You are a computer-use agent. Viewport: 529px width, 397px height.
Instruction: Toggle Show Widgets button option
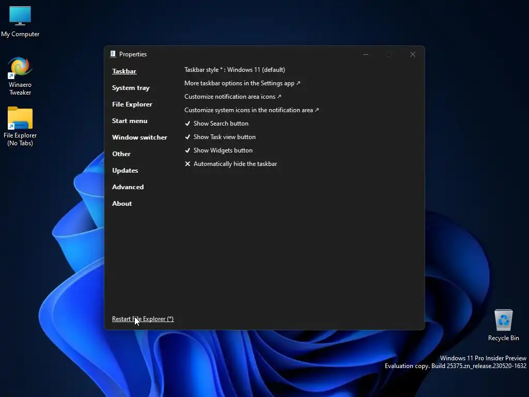pyautogui.click(x=219, y=150)
